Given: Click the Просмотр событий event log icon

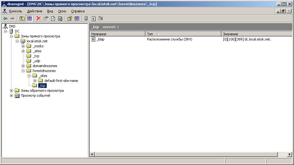Looking at the screenshot, I should tap(17, 96).
